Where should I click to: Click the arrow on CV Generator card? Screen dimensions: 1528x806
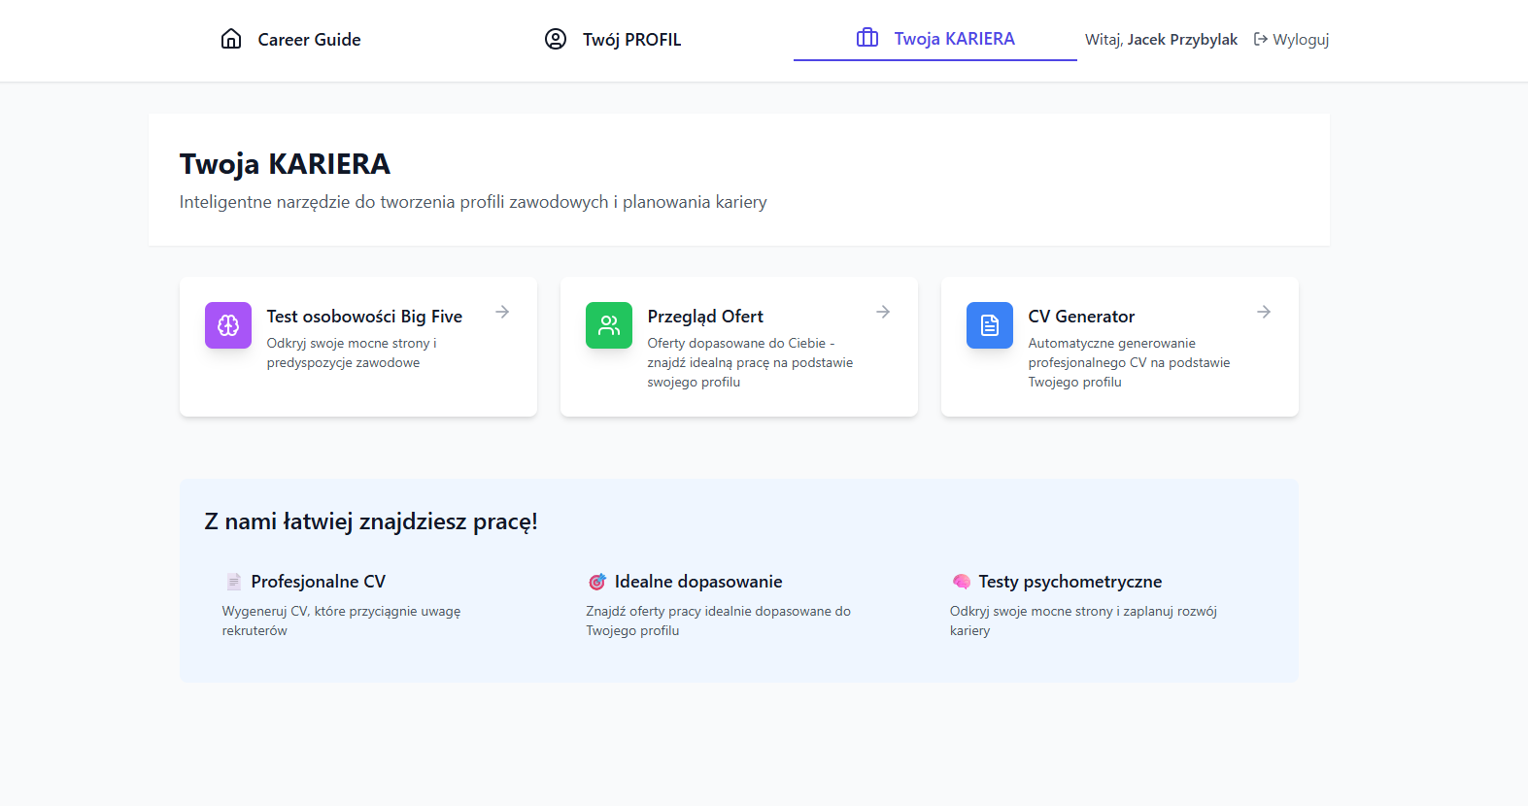1264,312
